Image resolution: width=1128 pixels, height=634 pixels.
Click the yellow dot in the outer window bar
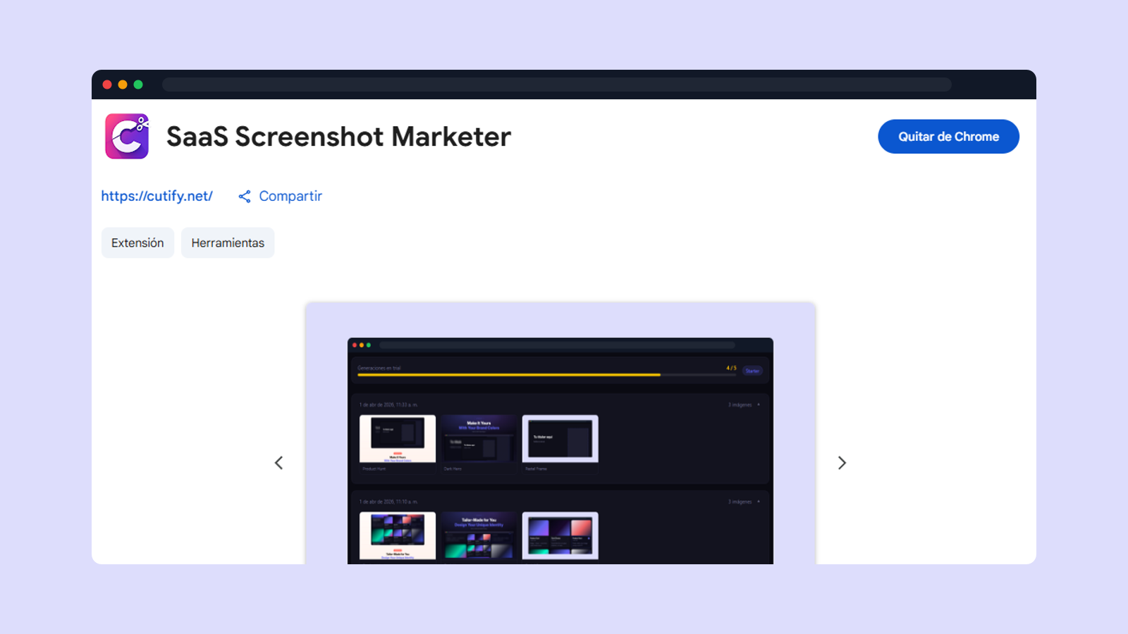(123, 85)
